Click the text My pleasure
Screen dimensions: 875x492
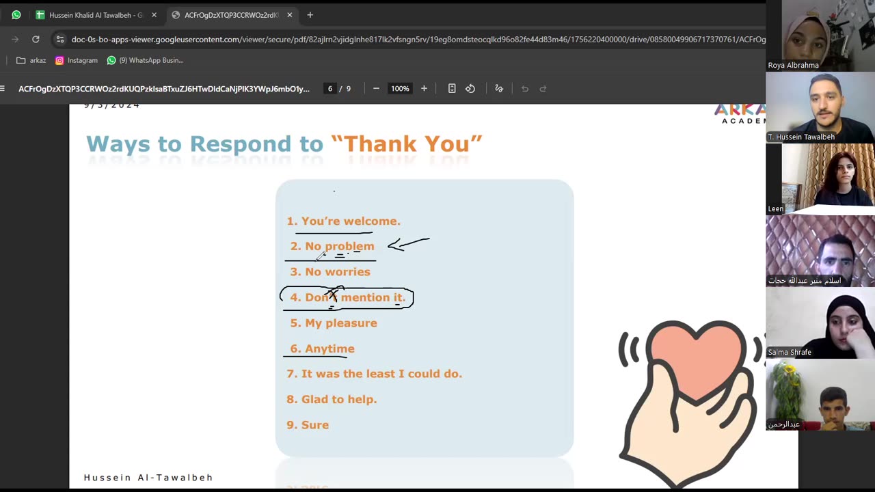click(x=341, y=323)
